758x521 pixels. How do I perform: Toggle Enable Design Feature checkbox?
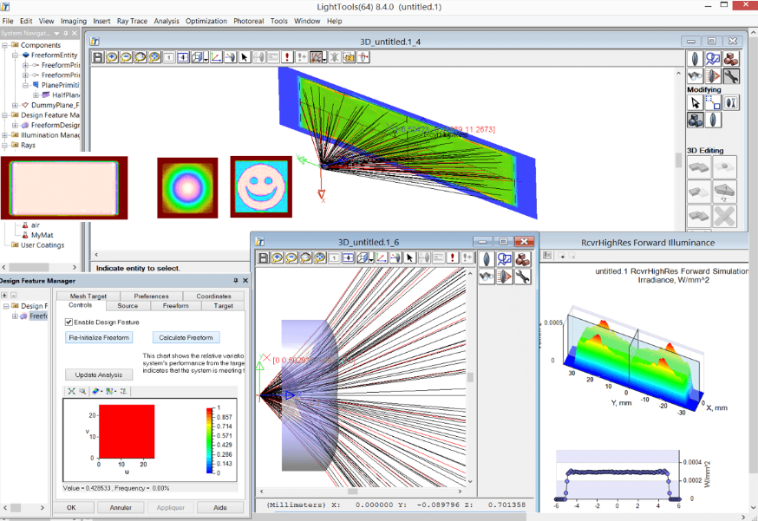(x=69, y=322)
